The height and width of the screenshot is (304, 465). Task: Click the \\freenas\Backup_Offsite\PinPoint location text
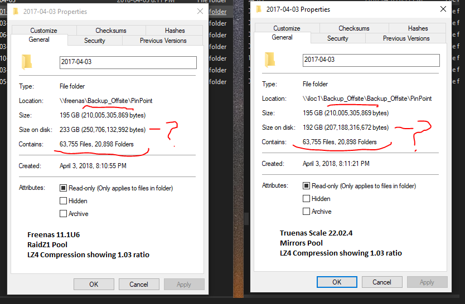coord(106,101)
